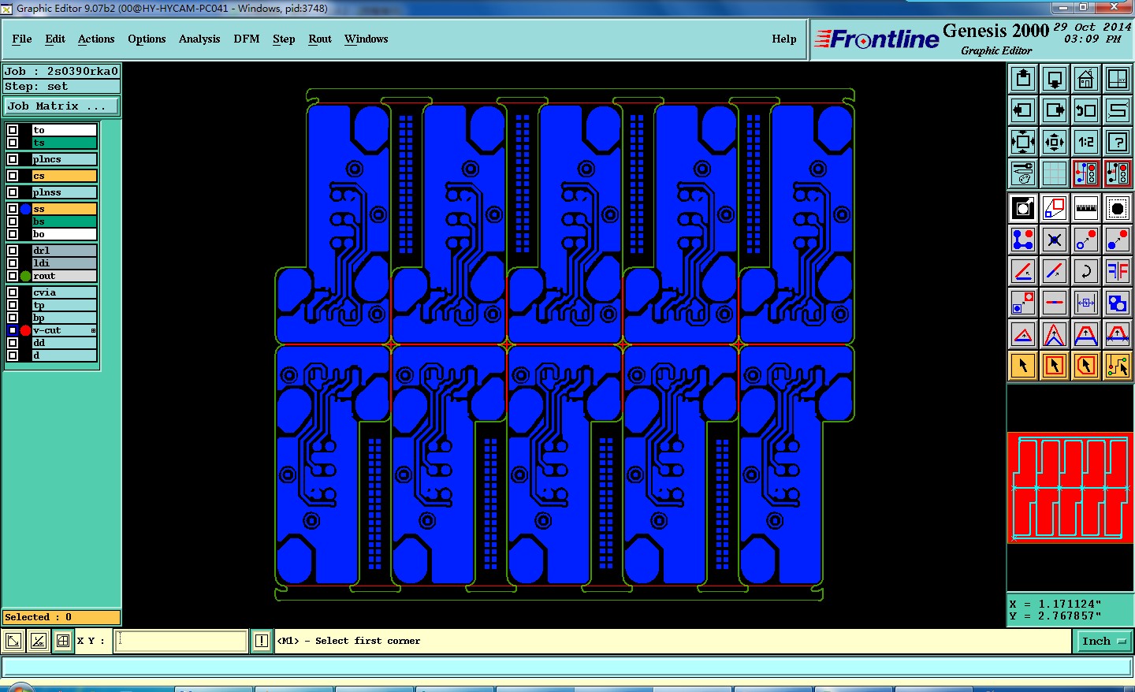This screenshot has width=1135, height=692.
Task: Click the rotate curved arrow icon
Action: tap(1086, 271)
